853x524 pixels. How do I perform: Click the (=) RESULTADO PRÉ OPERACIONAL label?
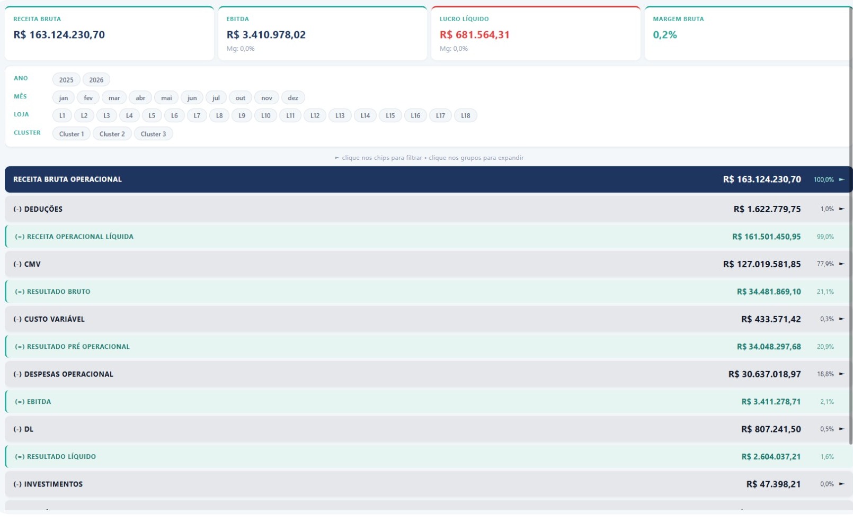coord(73,347)
